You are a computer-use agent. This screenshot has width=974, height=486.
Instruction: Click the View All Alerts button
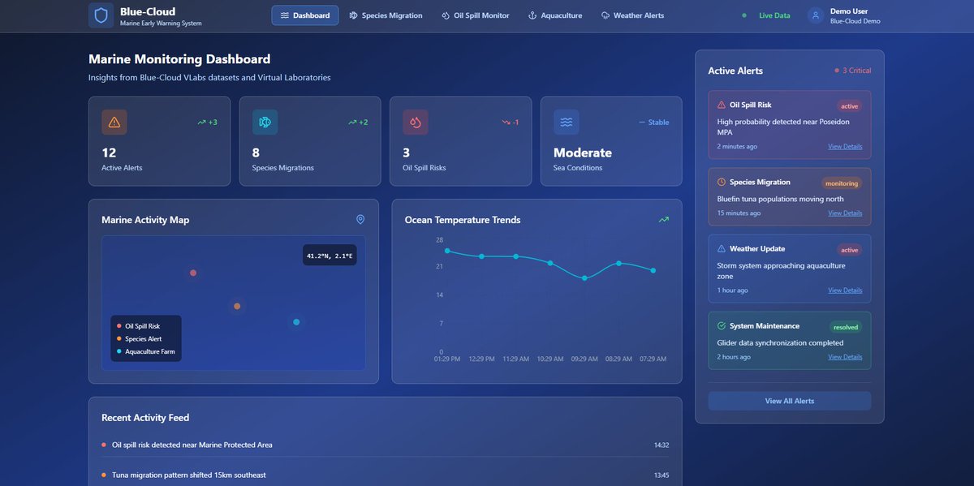789,400
